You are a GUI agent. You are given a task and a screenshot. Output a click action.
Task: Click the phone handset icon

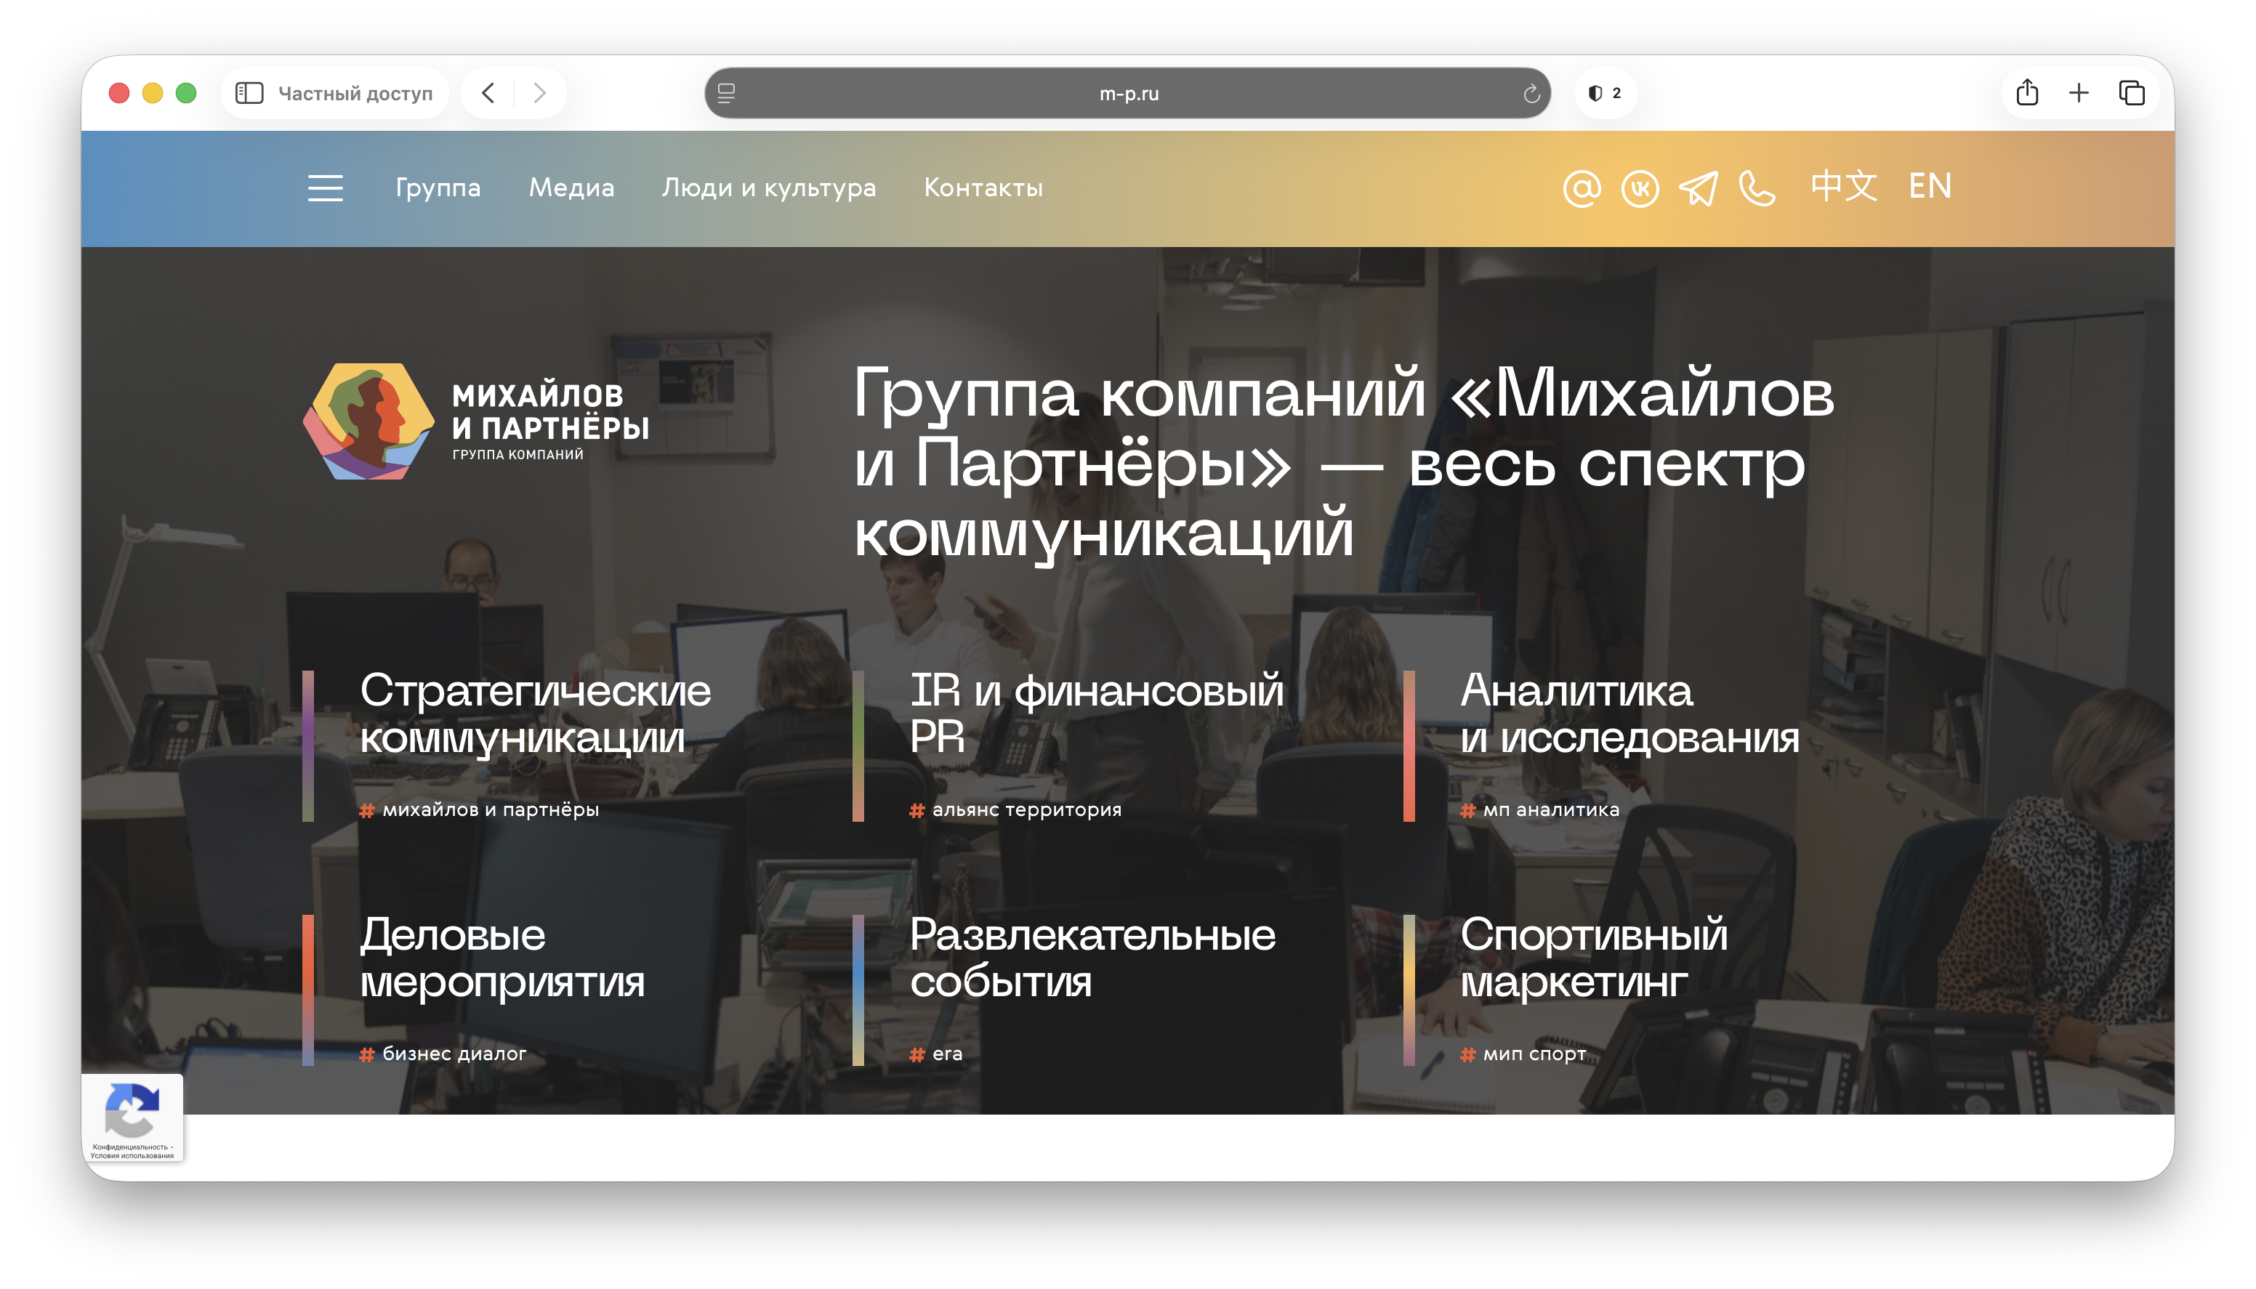pyautogui.click(x=1757, y=187)
